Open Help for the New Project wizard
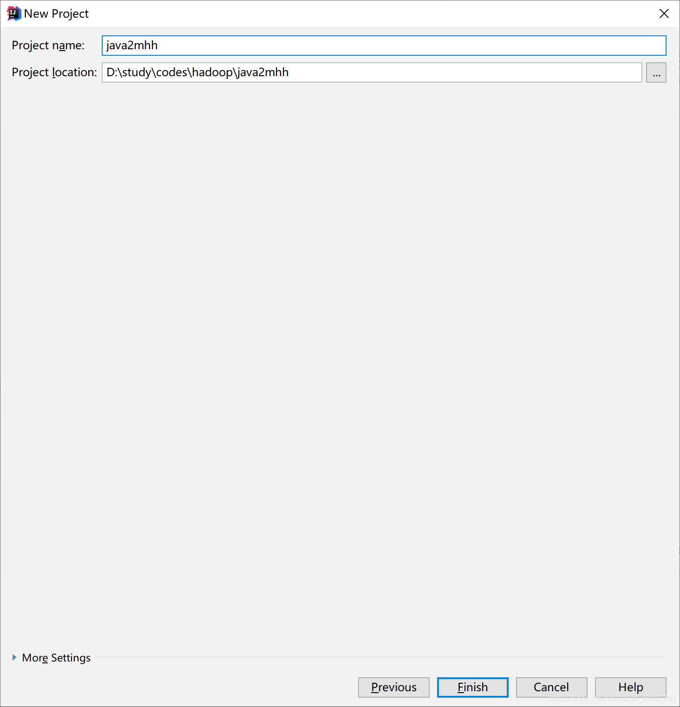Viewport: 680px width, 707px height. coord(630,687)
